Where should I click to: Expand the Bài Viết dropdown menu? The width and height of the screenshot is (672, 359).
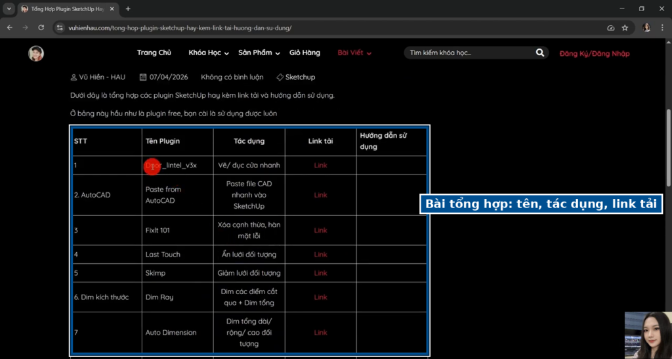click(x=354, y=53)
